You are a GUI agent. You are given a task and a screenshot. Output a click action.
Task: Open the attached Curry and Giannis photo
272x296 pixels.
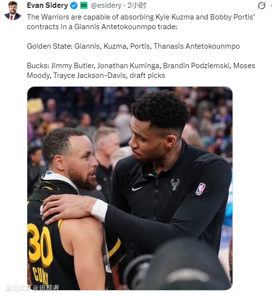click(130, 188)
